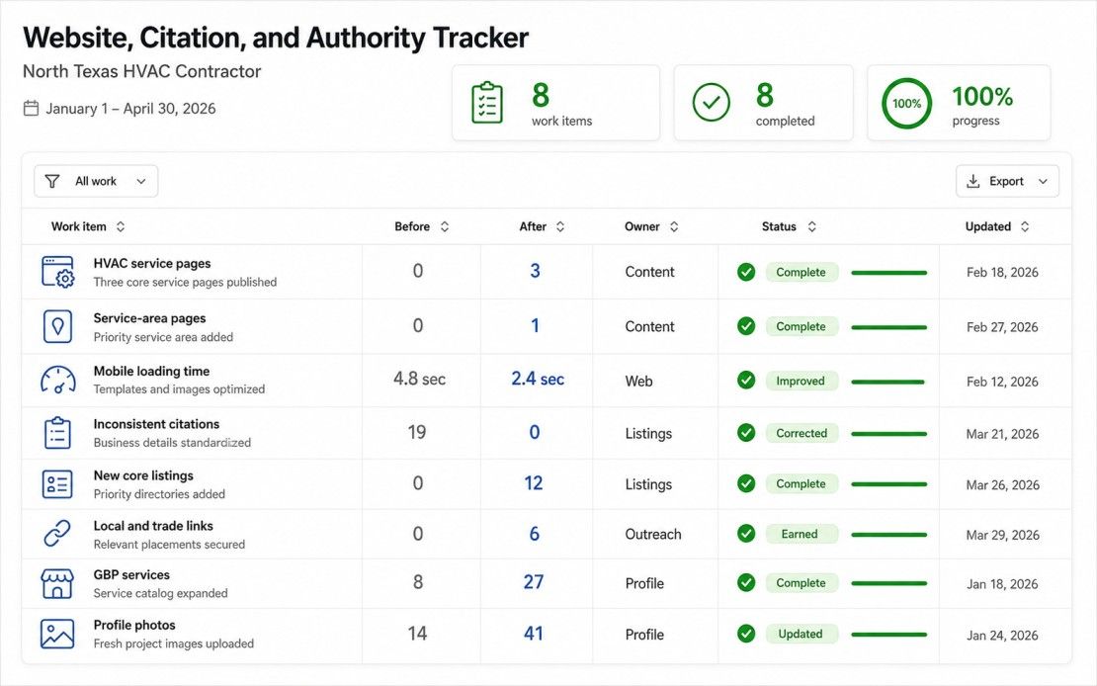This screenshot has height=686, width=1097.
Task: Sort by Before column arrows
Action: click(x=445, y=226)
